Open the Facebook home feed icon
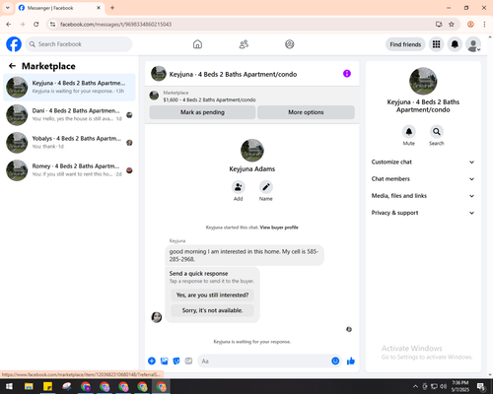493x394 pixels. pyautogui.click(x=197, y=44)
